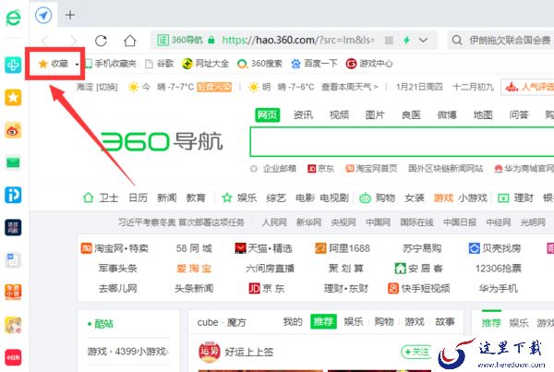This screenshot has height=372, width=554.
Task: Open the 游戏中心 bookmark
Action: click(369, 64)
